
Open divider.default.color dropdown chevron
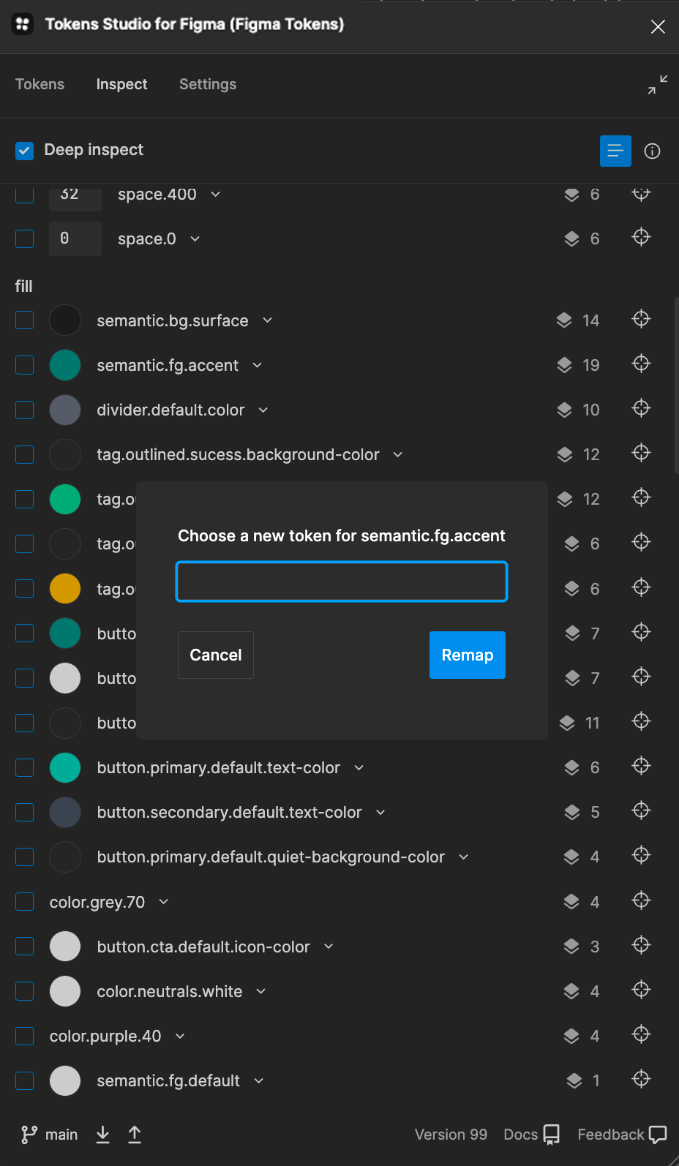click(263, 410)
